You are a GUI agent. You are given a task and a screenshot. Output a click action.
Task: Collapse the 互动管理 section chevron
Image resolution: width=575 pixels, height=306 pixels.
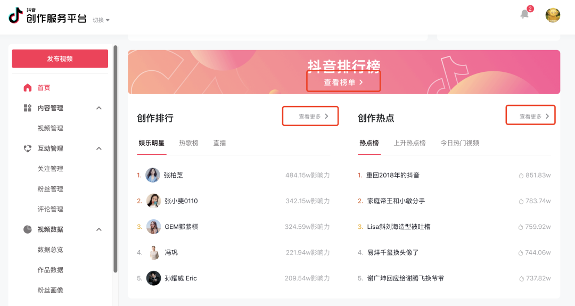[x=98, y=148]
